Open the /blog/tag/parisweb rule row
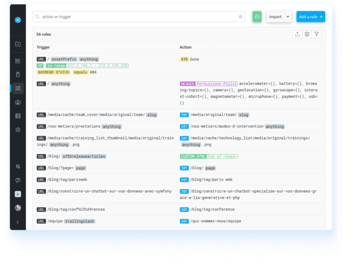Viewport: 353px width, 270px height. click(179, 179)
